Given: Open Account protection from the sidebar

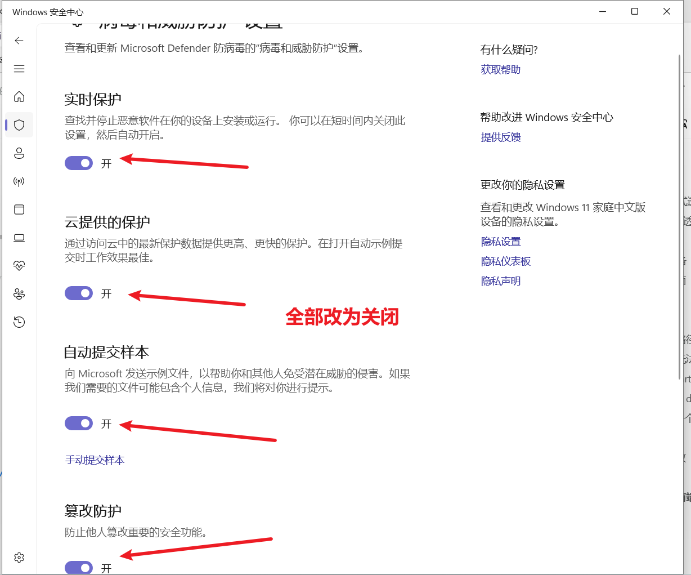Looking at the screenshot, I should [19, 153].
